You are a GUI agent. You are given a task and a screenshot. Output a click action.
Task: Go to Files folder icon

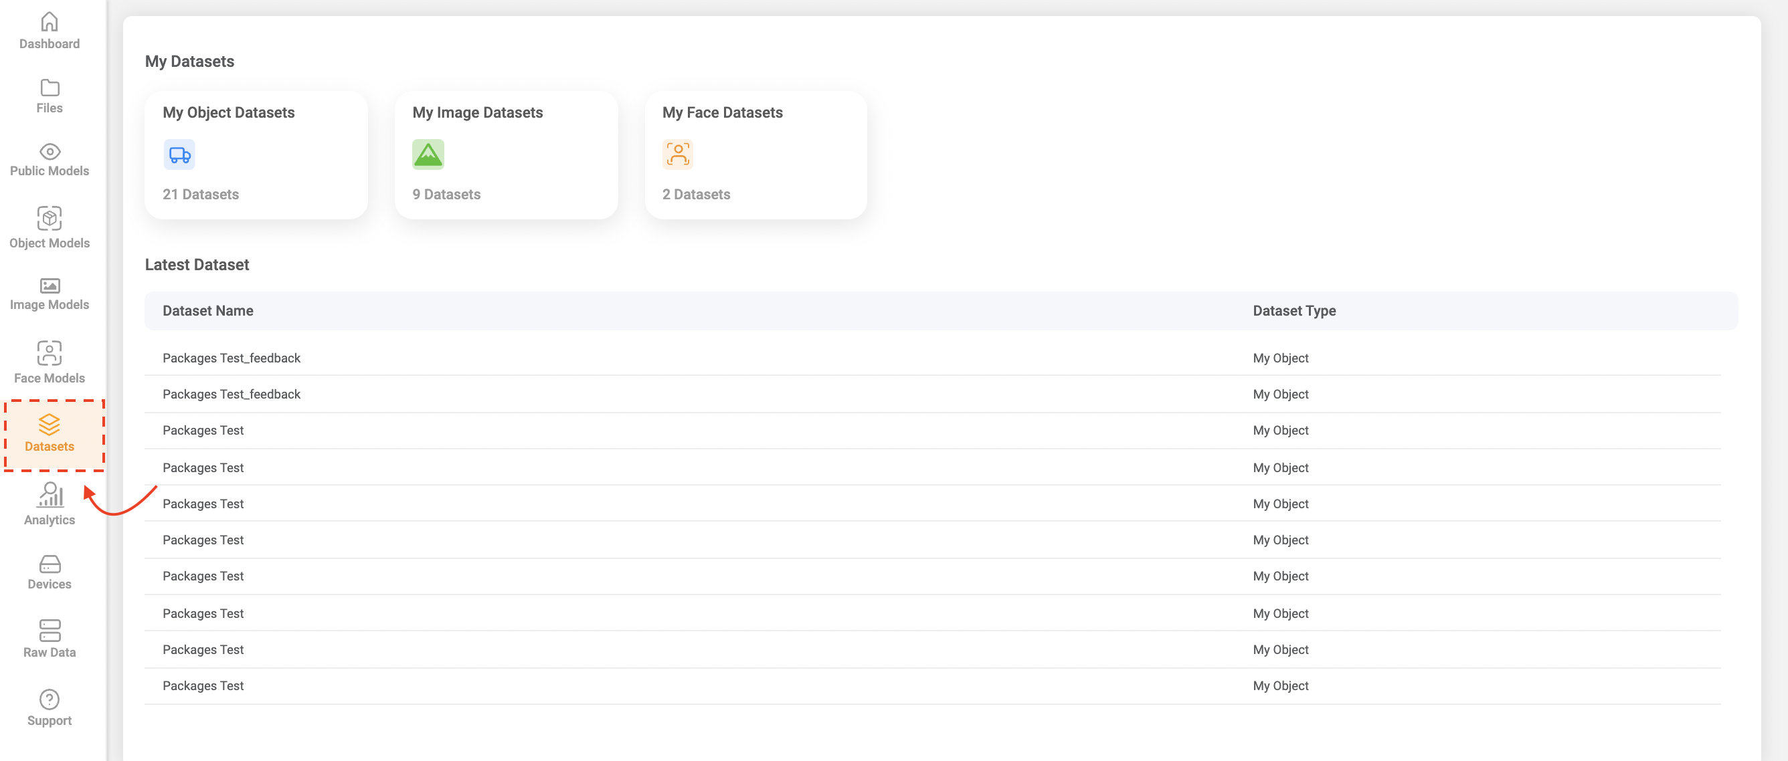click(x=50, y=88)
